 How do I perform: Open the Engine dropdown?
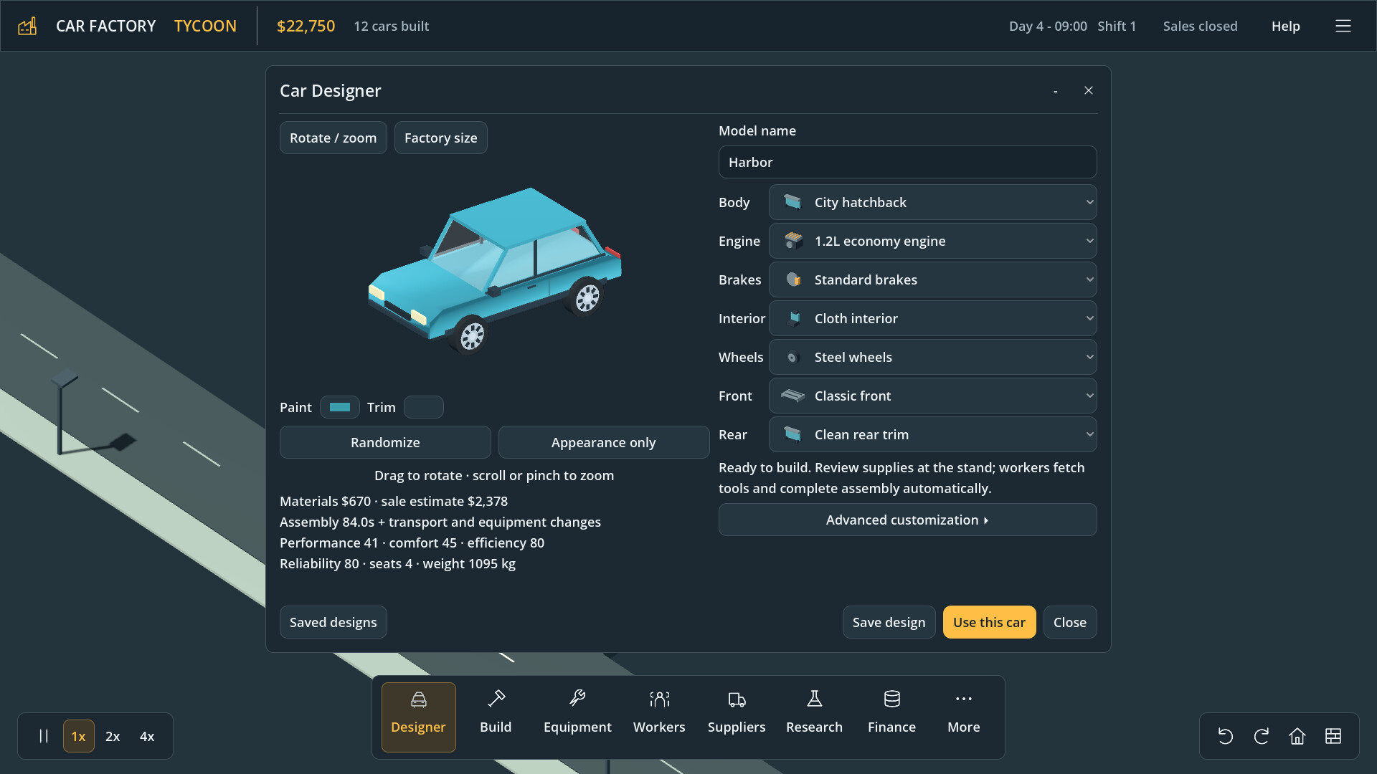coord(932,241)
